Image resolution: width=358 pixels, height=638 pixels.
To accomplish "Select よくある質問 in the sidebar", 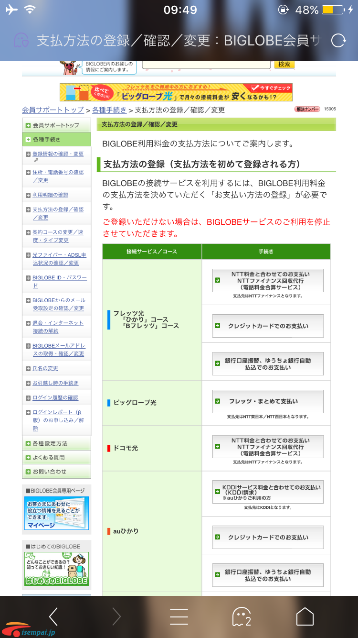I will [x=56, y=457].
